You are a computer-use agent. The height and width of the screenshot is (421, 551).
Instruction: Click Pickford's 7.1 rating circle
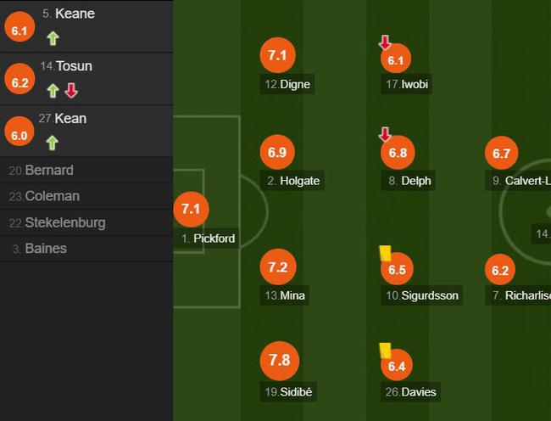192,210
